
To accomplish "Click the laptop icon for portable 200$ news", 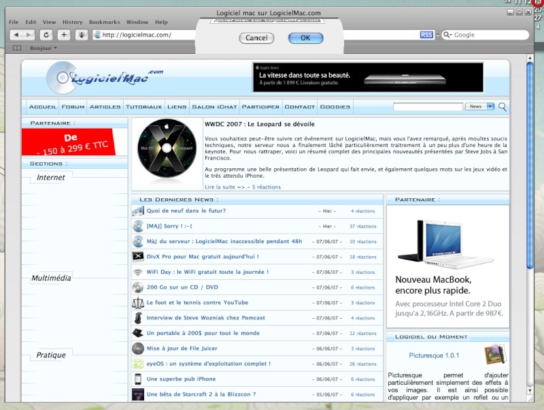I will [138, 333].
